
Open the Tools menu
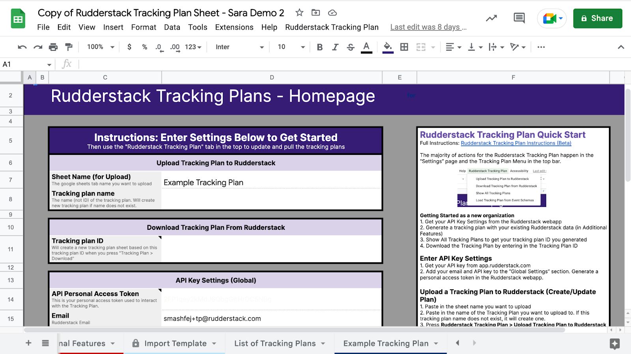[198, 27]
